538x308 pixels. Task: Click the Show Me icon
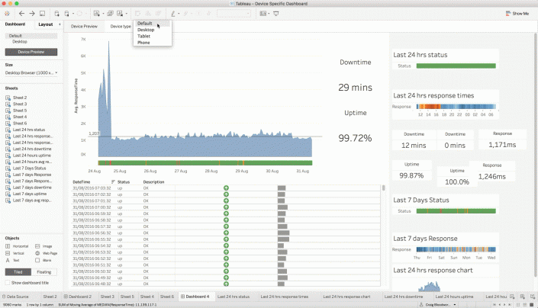pyautogui.click(x=507, y=14)
